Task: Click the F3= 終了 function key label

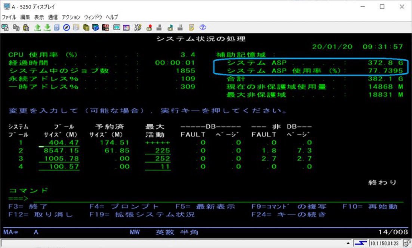Action: pos(28,207)
